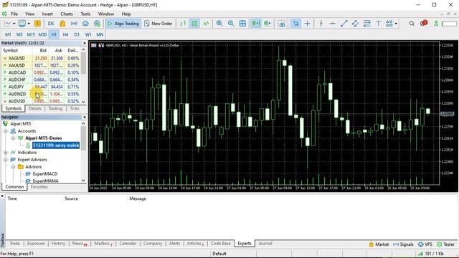This screenshot has height=258, width=459.
Task: Select AUDJPY row in Market Watch
Action: pyautogui.click(x=41, y=87)
